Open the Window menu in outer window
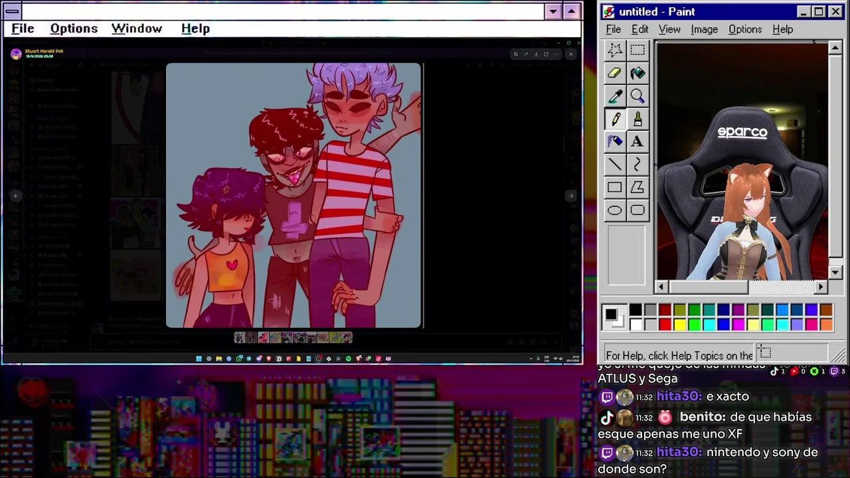 tap(137, 29)
